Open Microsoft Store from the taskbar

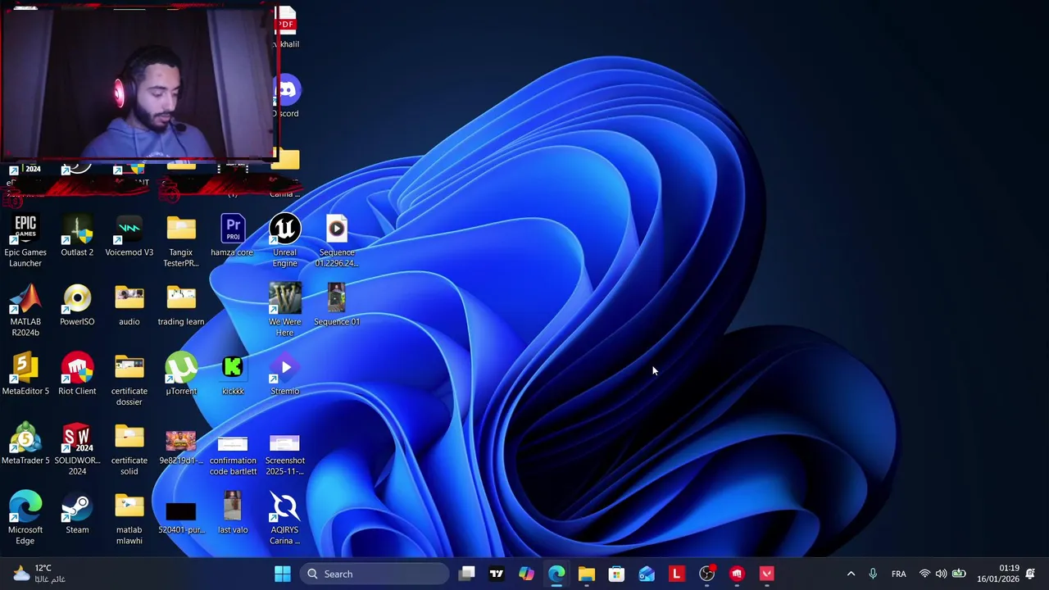[x=616, y=574]
